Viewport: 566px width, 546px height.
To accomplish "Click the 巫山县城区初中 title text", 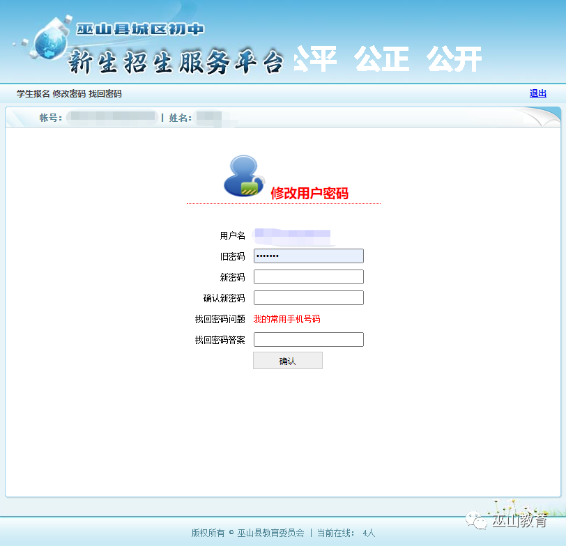I will coord(140,29).
